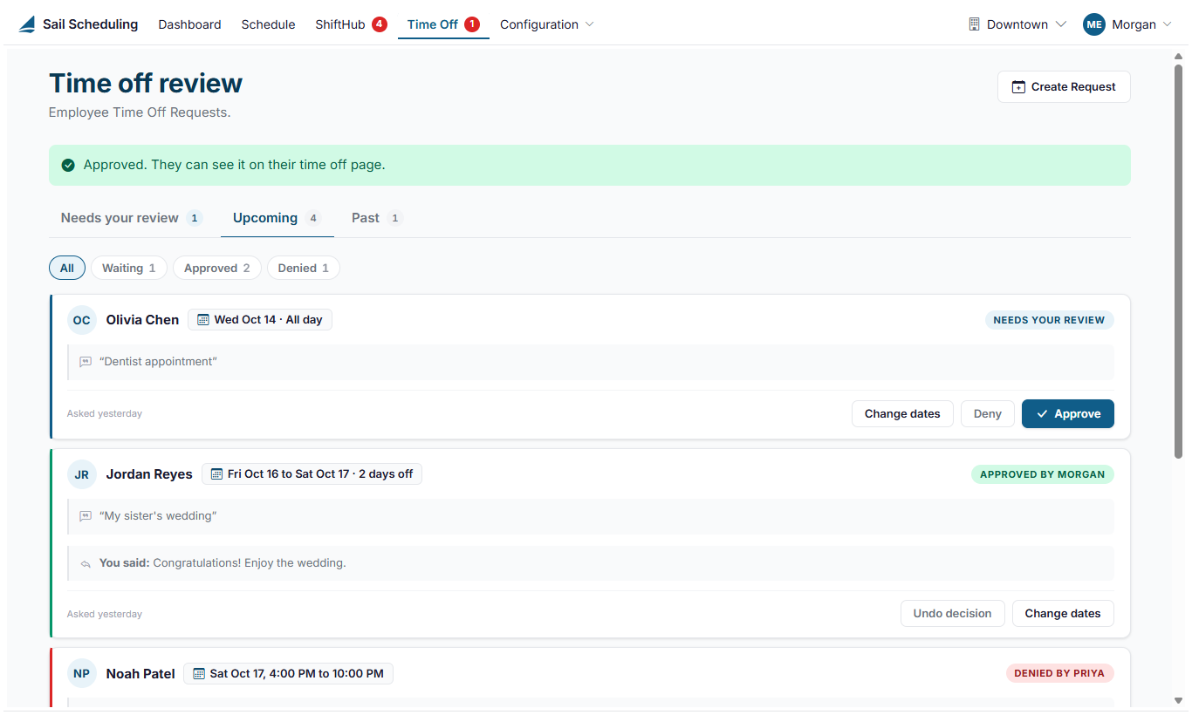
Task: Approve Olivia Chen's time off request
Action: click(x=1068, y=414)
